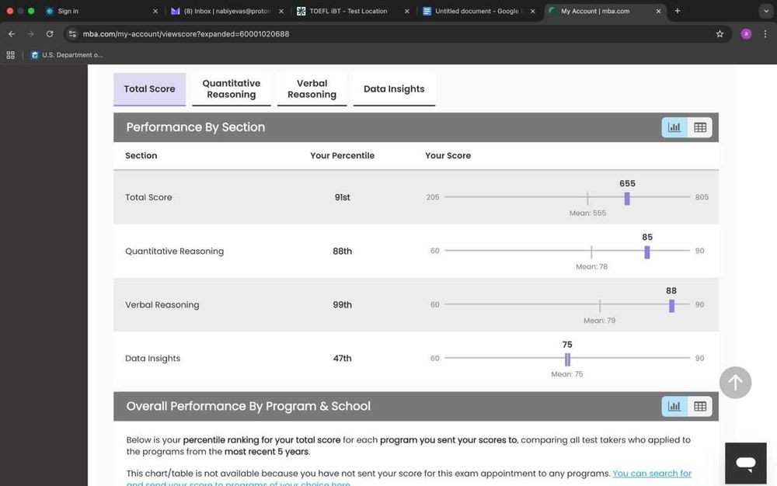Click the 'Section' column header
This screenshot has width=777, height=486.
tap(141, 155)
